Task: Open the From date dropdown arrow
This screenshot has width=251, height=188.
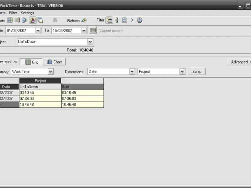Action: (x=38, y=30)
